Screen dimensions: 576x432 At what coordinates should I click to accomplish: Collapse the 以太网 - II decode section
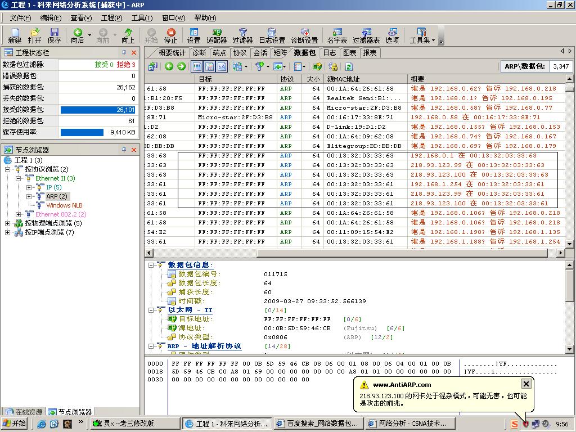(x=152, y=310)
